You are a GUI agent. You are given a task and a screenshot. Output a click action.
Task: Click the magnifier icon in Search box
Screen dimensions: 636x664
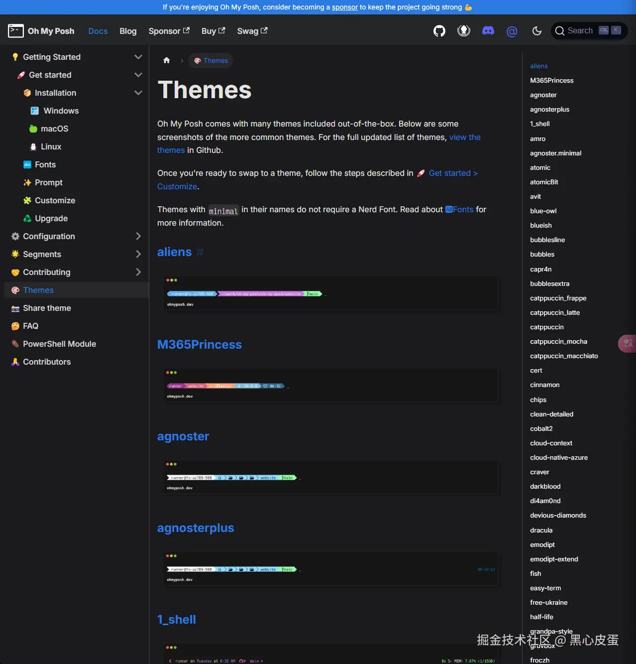click(x=560, y=31)
